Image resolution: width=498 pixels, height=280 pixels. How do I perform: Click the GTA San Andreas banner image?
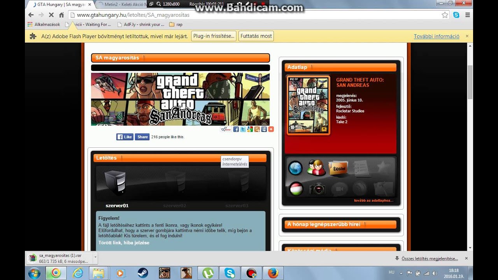pos(180,99)
